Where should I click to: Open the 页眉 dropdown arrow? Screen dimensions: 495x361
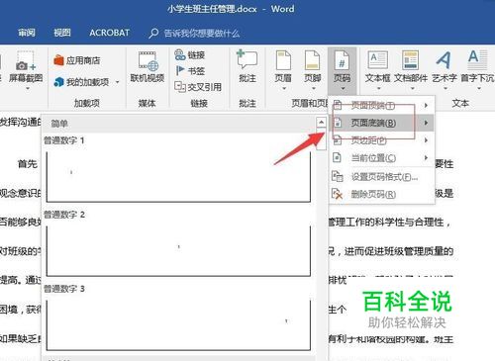pos(283,88)
